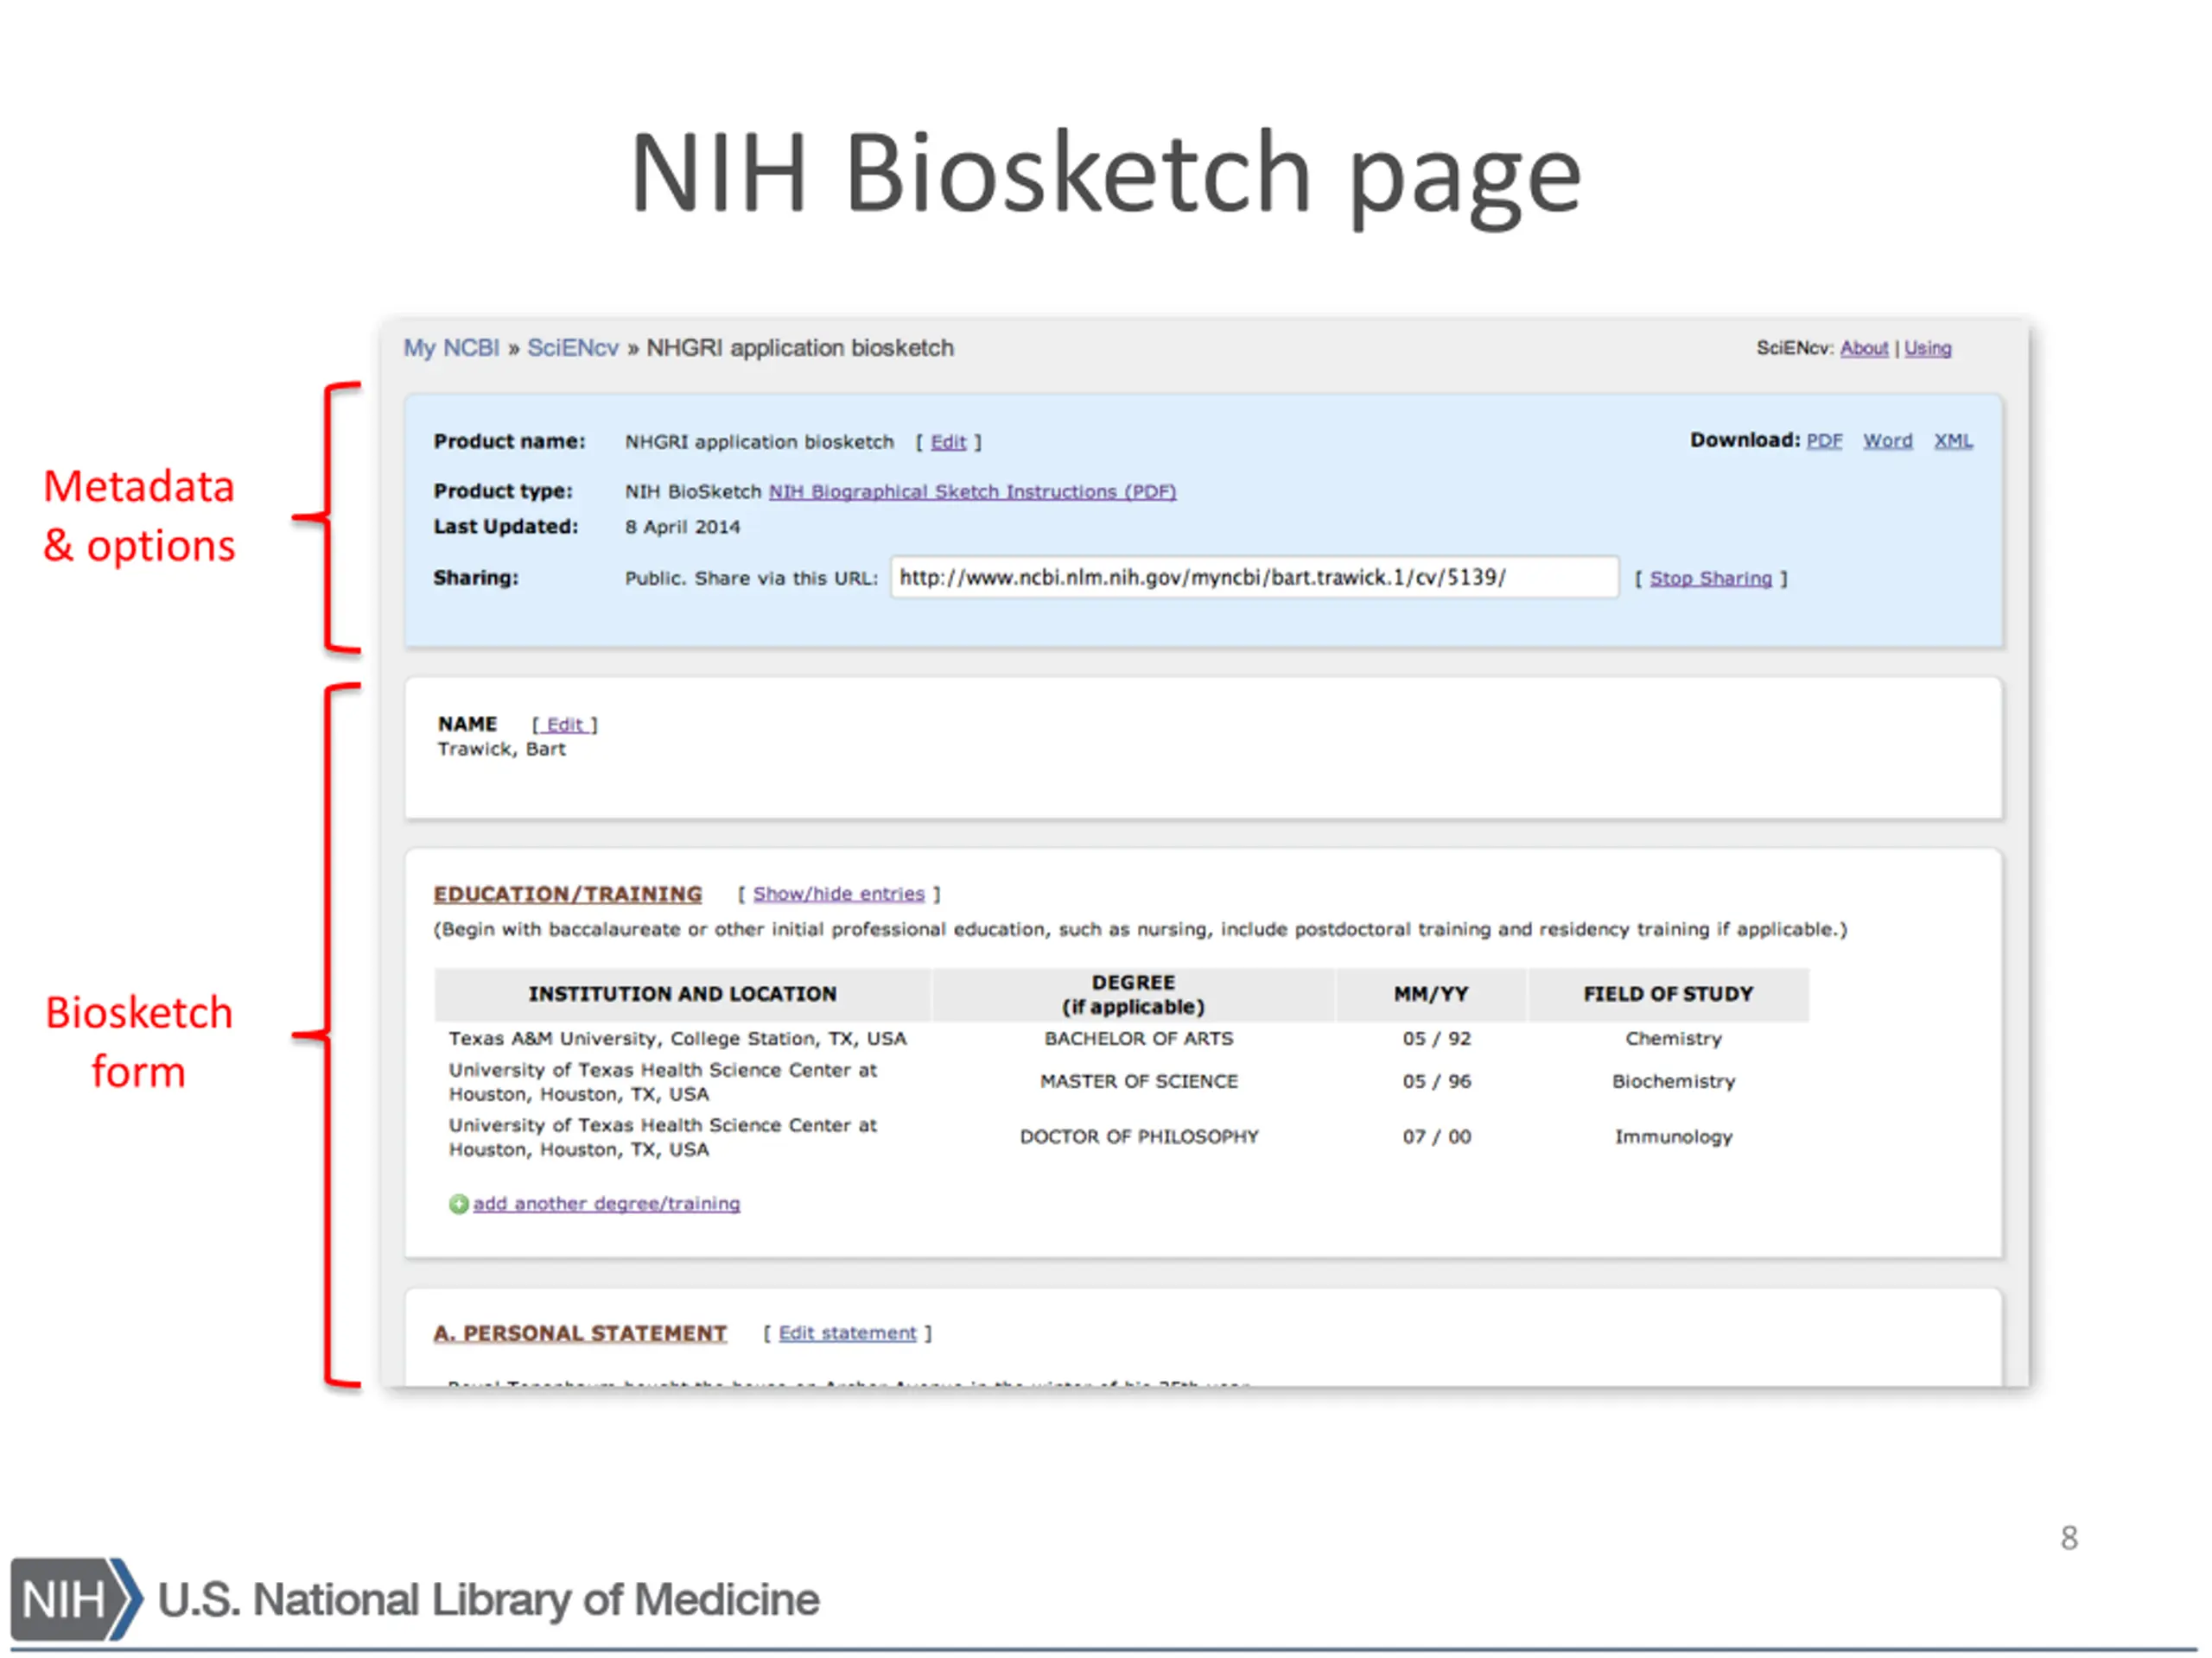Click the NIH logo in footer
The height and width of the screenshot is (1658, 2212).
[x=76, y=1599]
